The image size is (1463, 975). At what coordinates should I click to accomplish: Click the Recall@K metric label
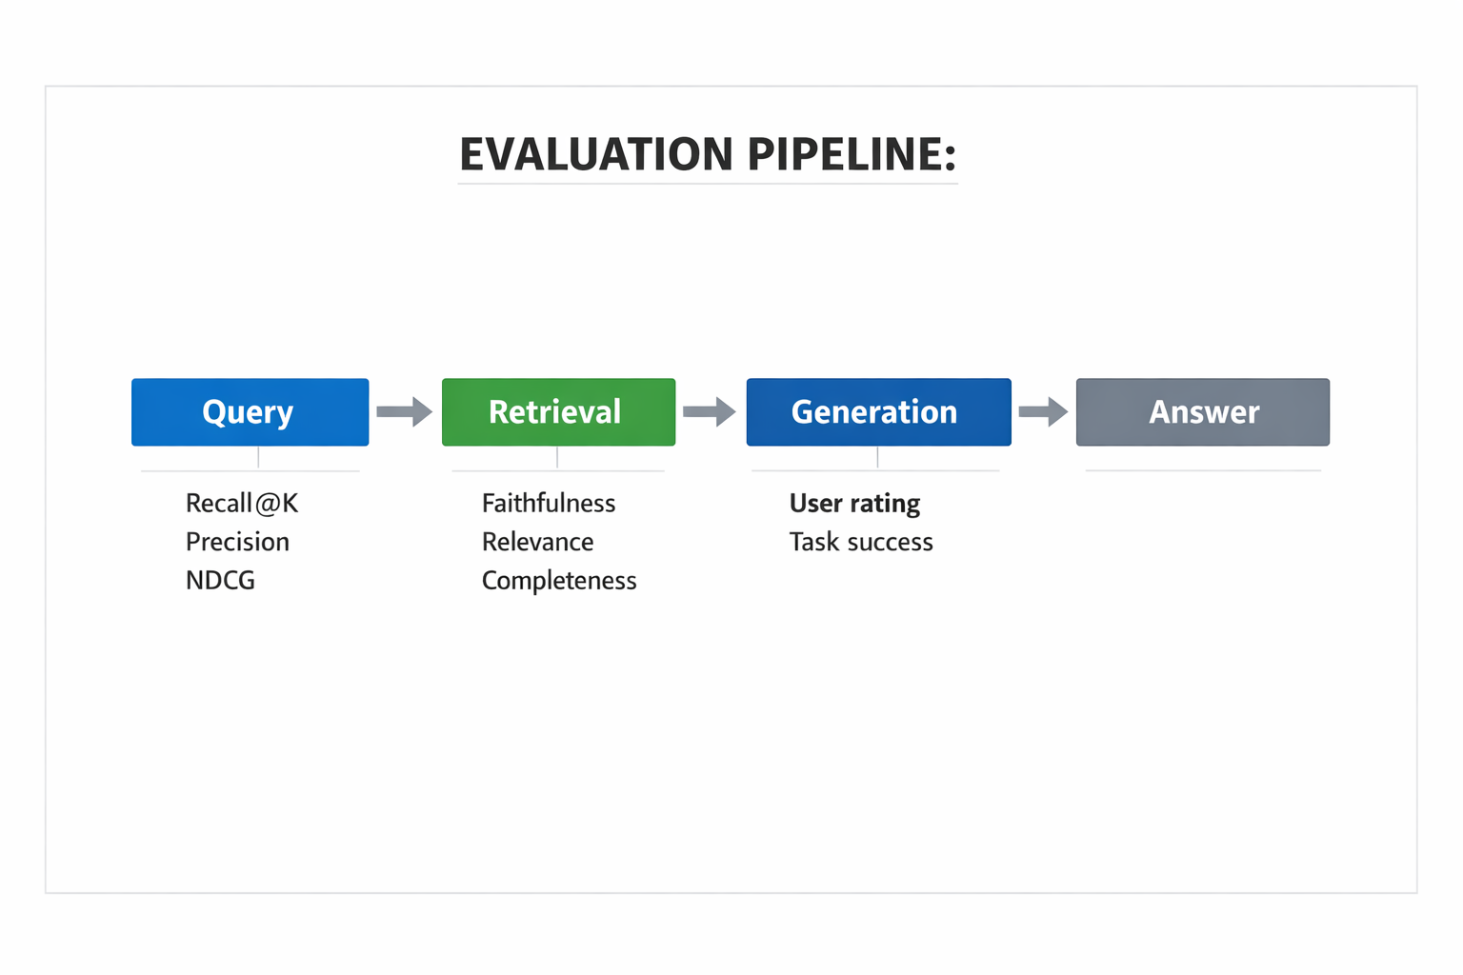242,503
